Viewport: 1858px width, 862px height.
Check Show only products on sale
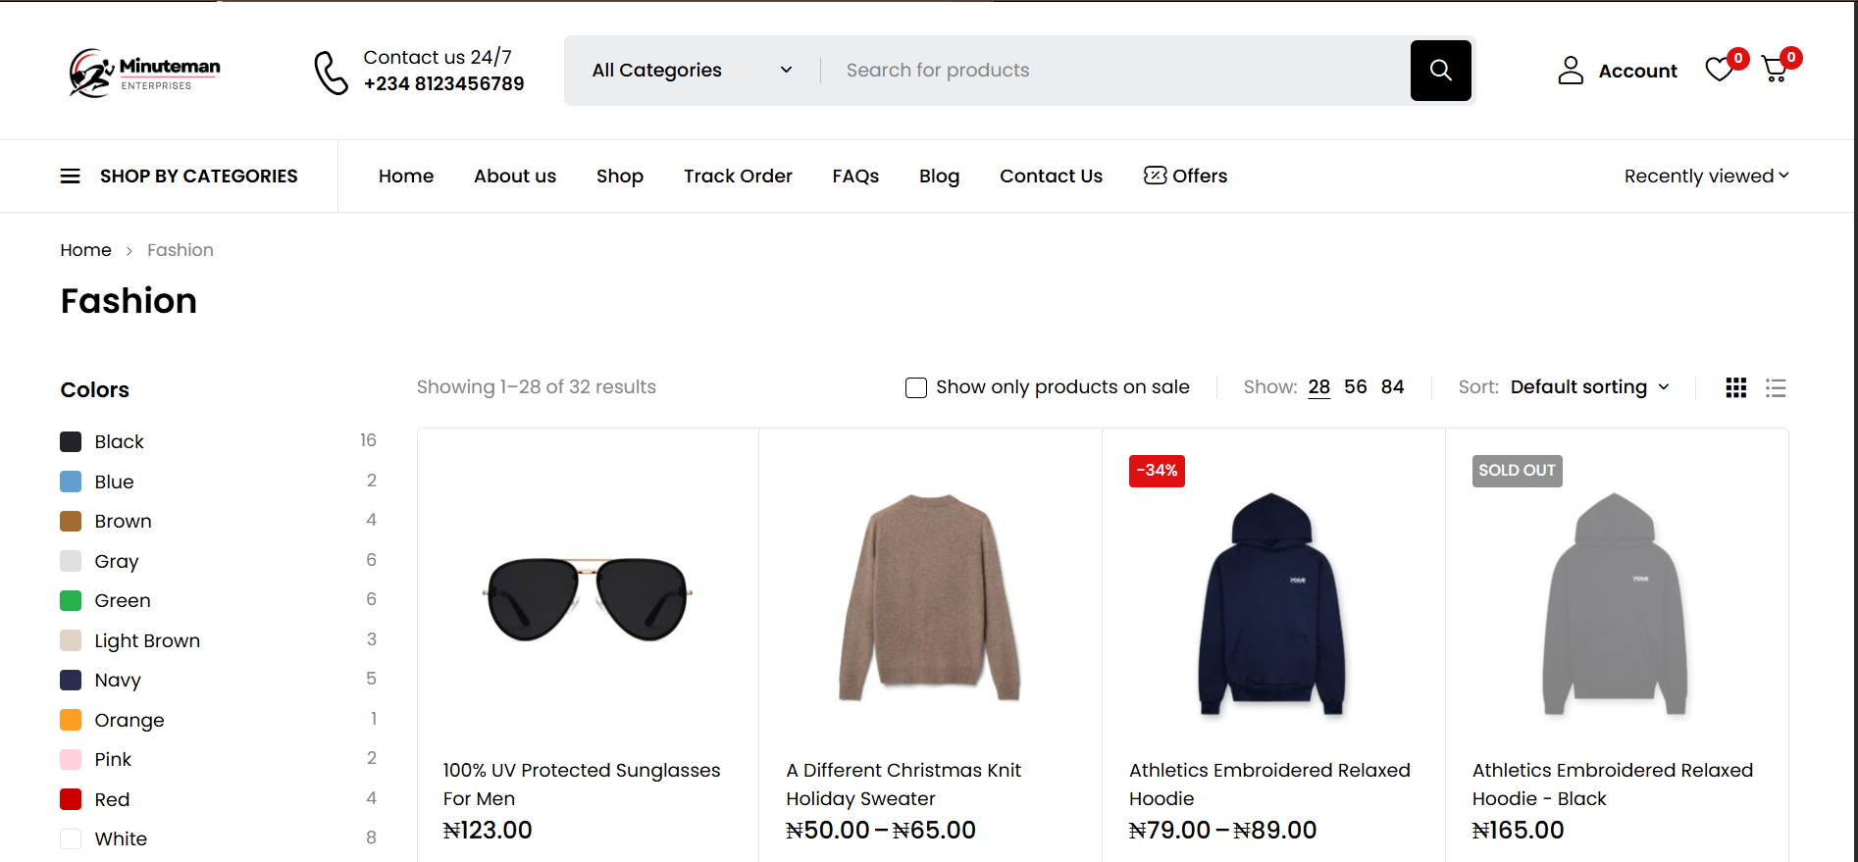[x=916, y=387]
